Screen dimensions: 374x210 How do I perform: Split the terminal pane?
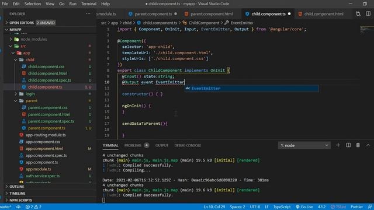tap(348, 145)
